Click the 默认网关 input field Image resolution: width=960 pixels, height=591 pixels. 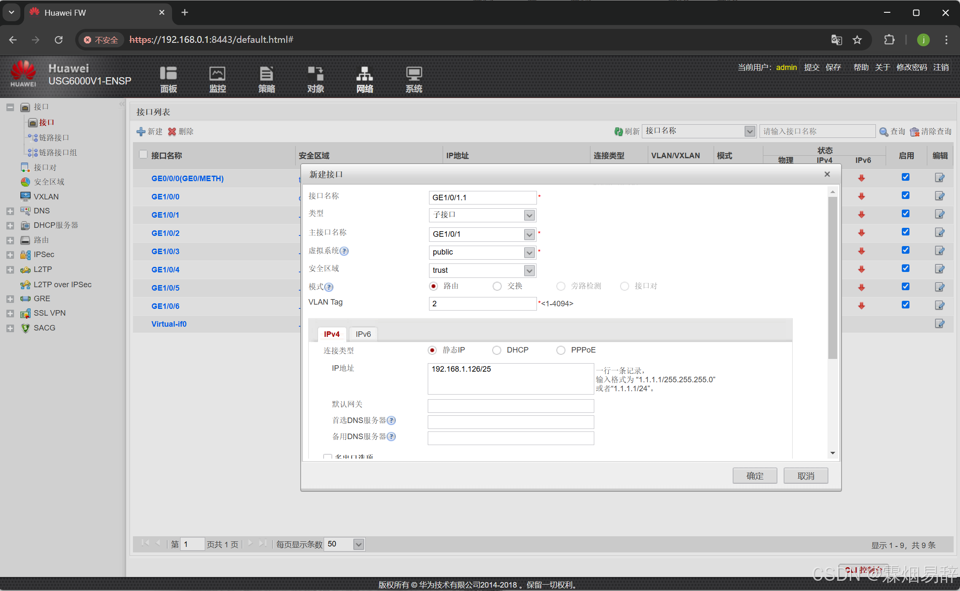[510, 406]
